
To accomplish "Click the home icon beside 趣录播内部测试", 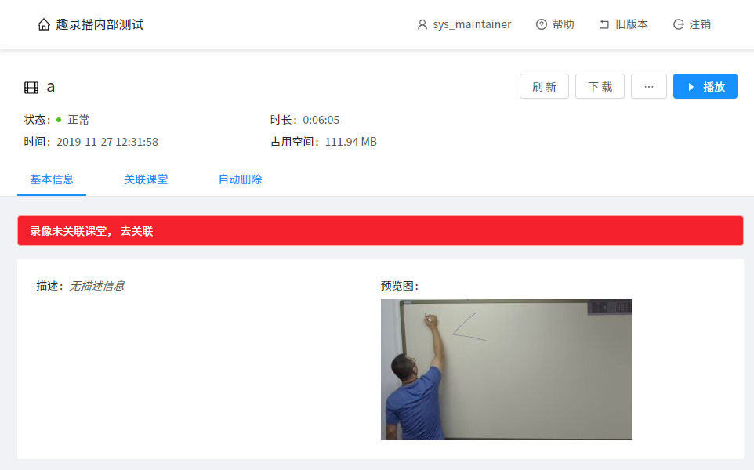I will coord(44,24).
